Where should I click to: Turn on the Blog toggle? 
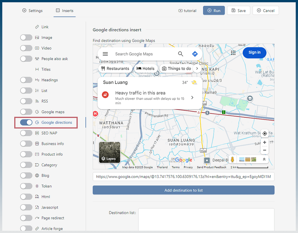tap(26, 175)
